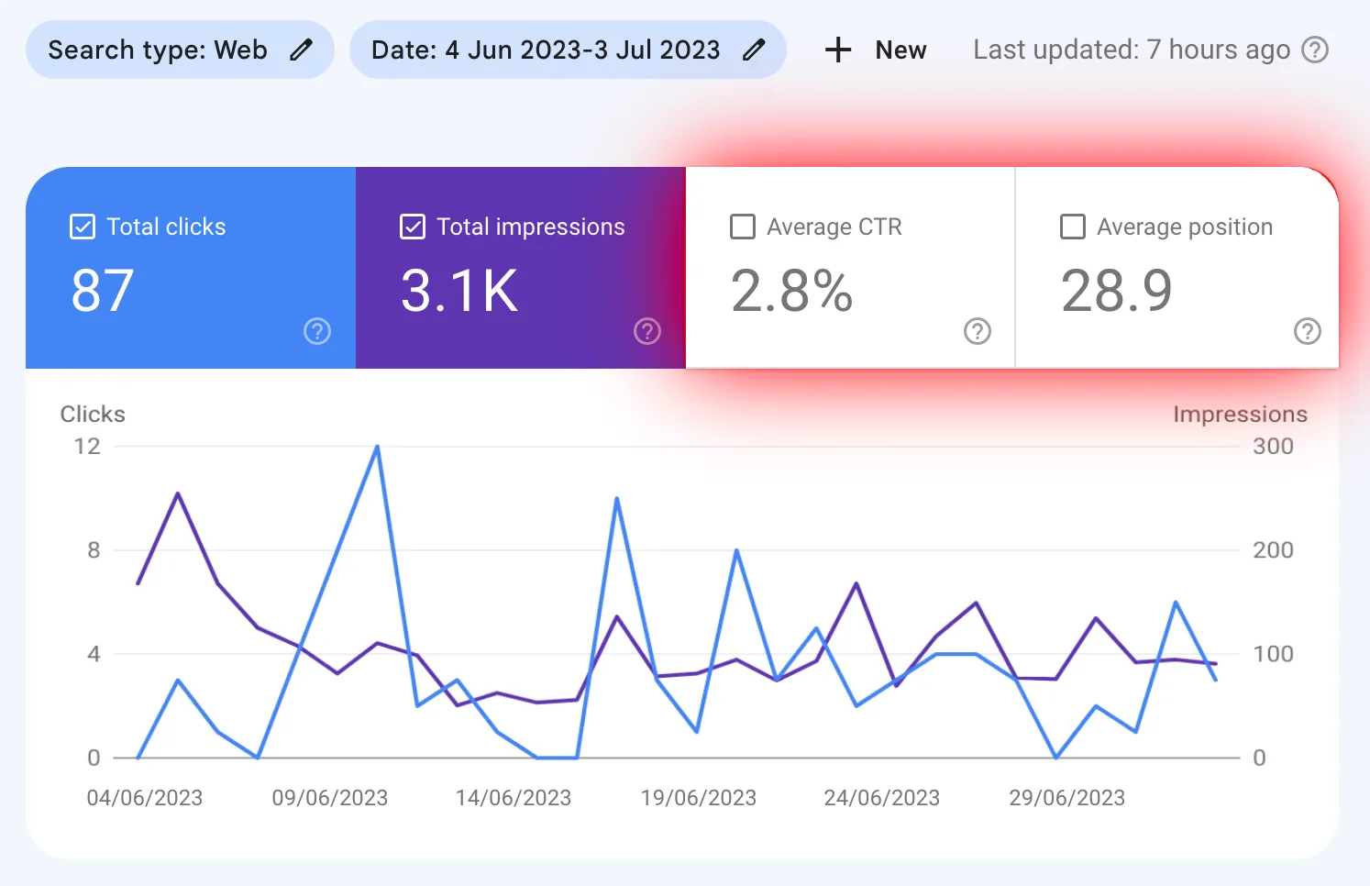Enable the Average position checkbox
1370x886 pixels.
coord(1073,227)
